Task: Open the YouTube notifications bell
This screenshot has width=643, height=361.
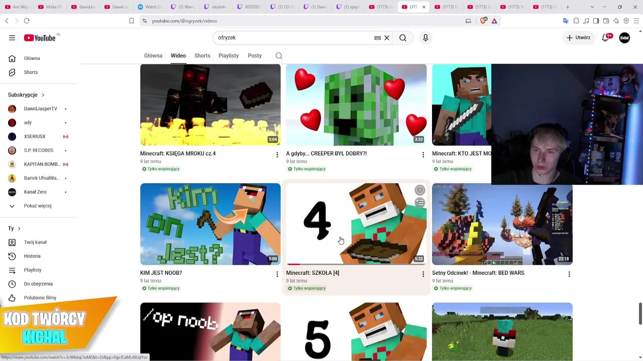Action: pos(606,38)
